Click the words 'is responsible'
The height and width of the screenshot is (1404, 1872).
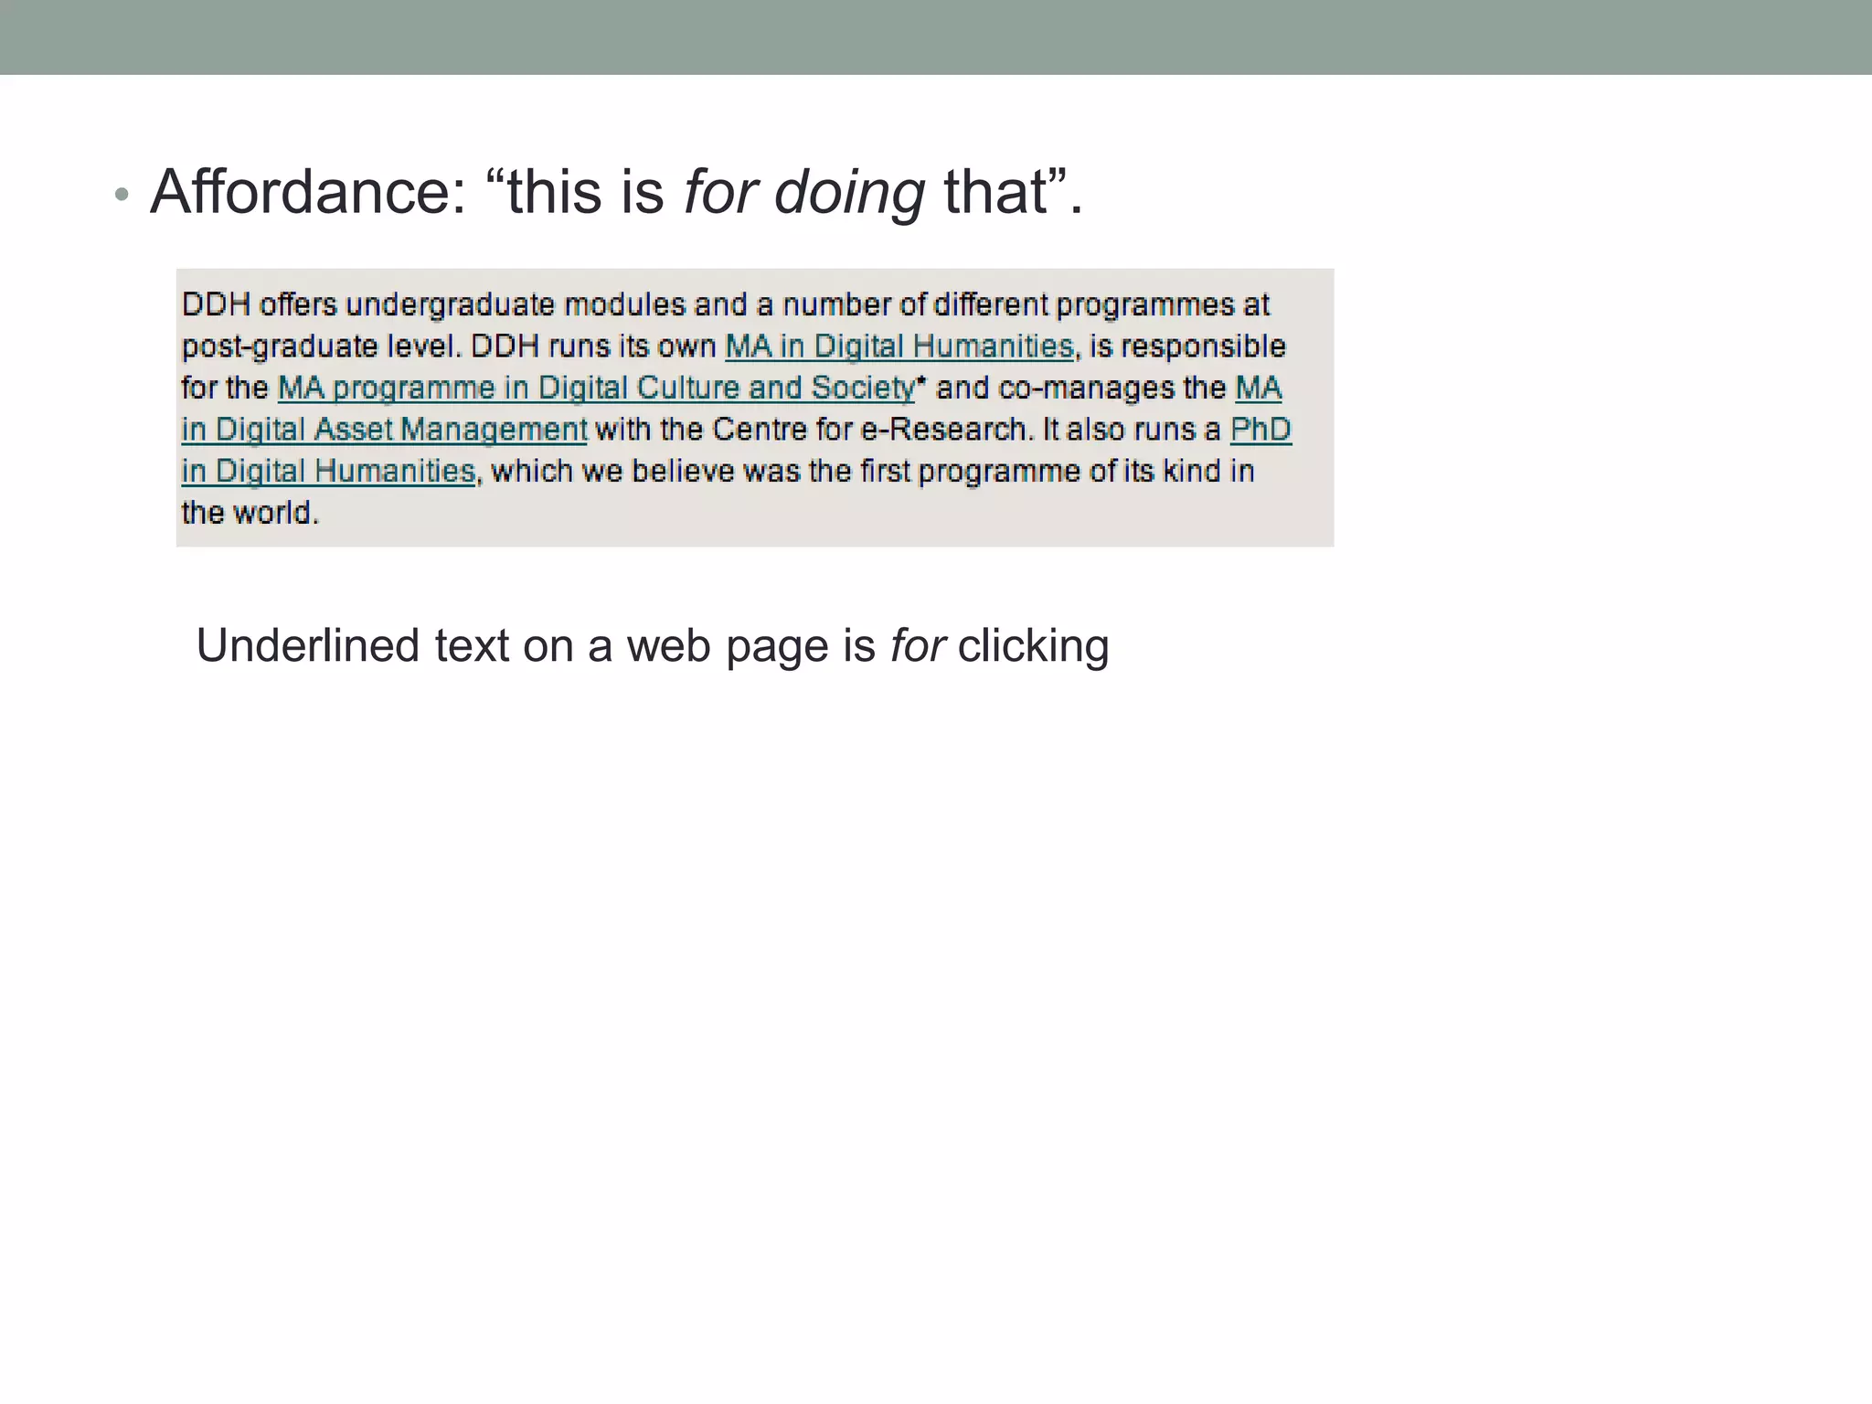coord(1187,346)
